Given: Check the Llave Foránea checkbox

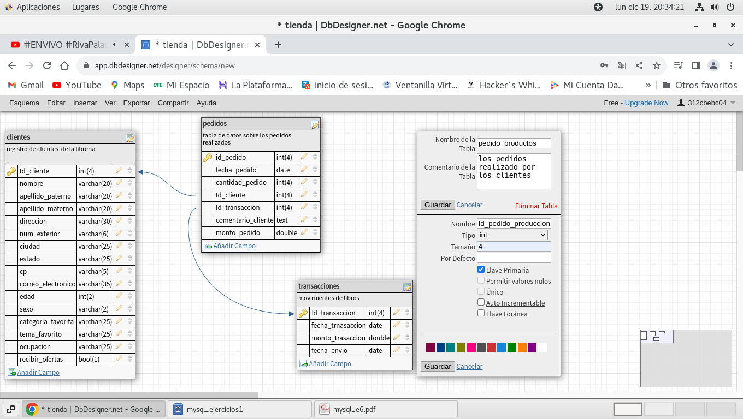Looking at the screenshot, I should click(481, 313).
